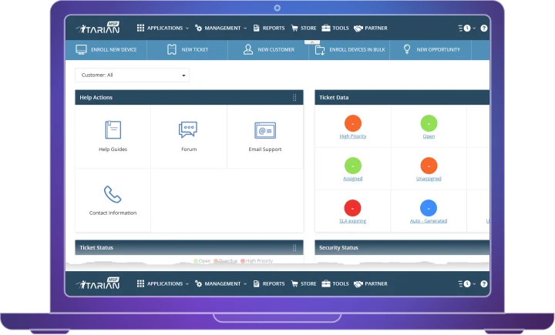Viewport: 555px width, 335px height.
Task: Open Help Guides icon
Action: point(113,130)
